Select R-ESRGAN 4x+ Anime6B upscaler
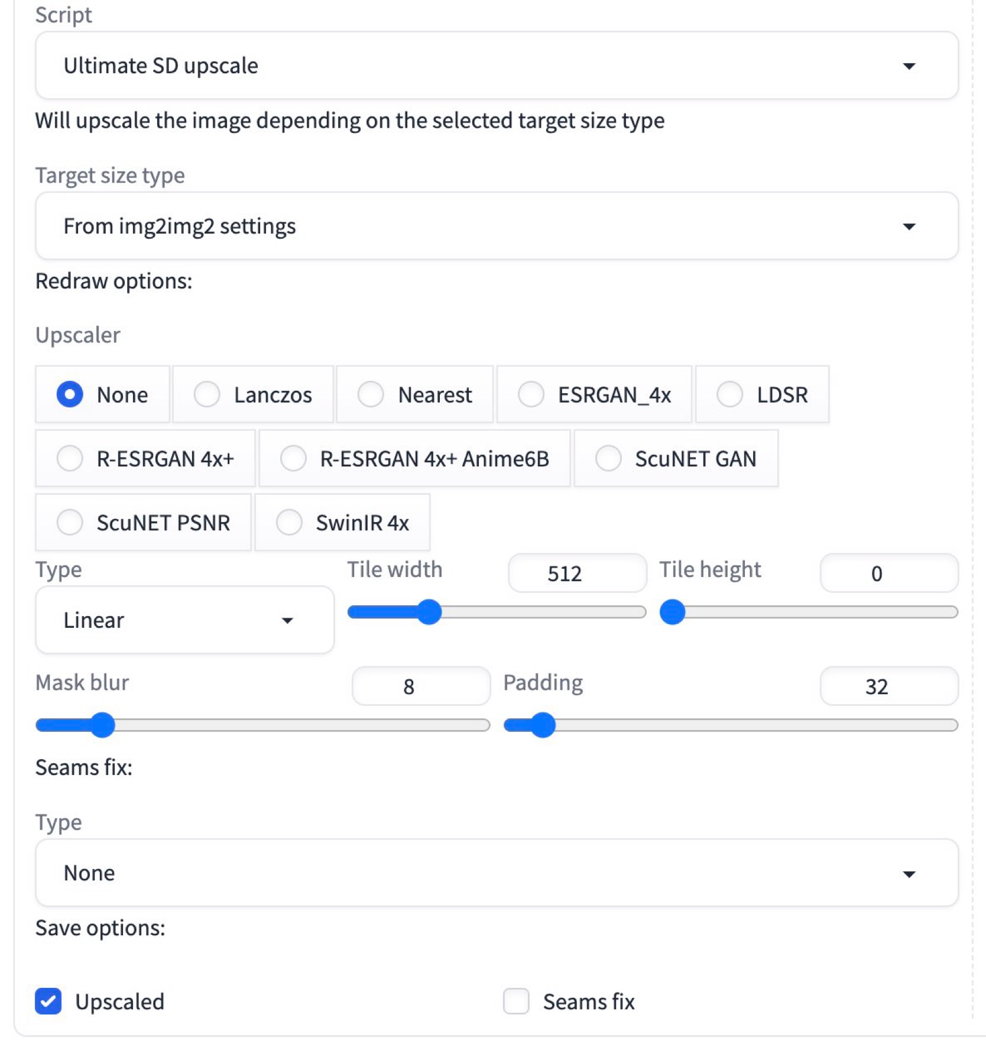Viewport: 986px width, 1050px height. 293,459
